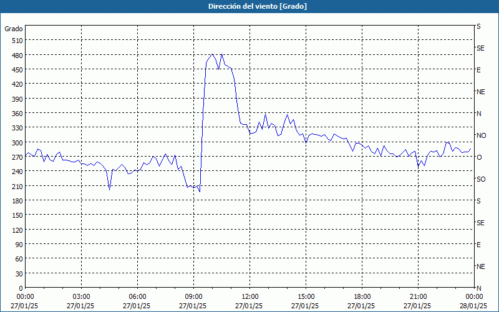
Task: Select the 06:00 time label
Action: (x=138, y=297)
